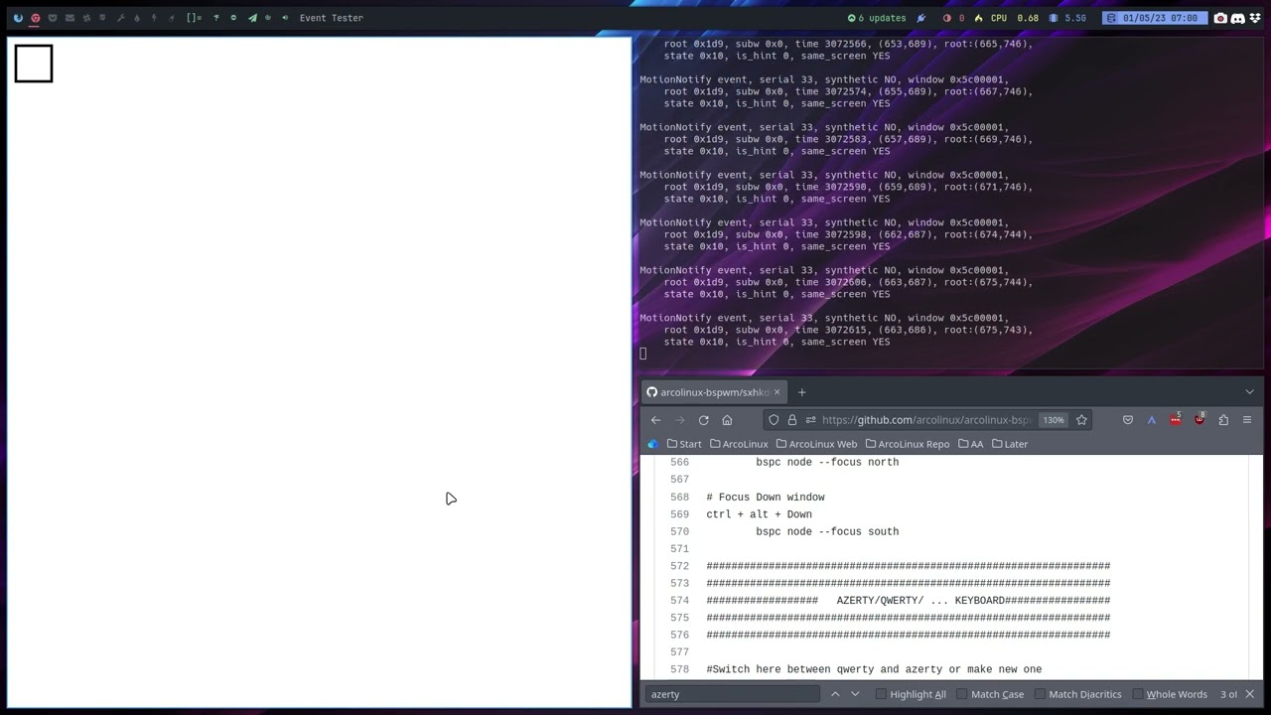Enable the Whole Words checkbox
The height and width of the screenshot is (715, 1271).
1138,694
